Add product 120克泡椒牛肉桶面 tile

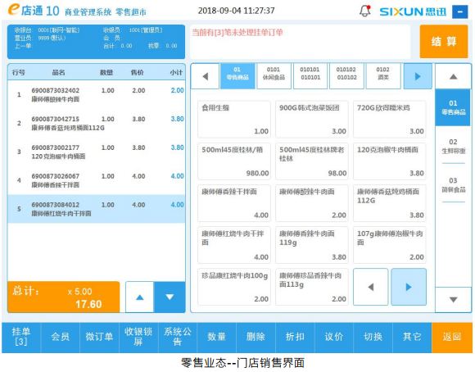390,161
